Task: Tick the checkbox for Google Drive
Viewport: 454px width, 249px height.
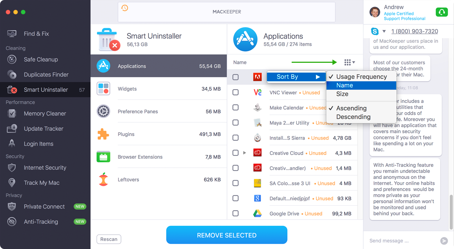Action: 236,213
